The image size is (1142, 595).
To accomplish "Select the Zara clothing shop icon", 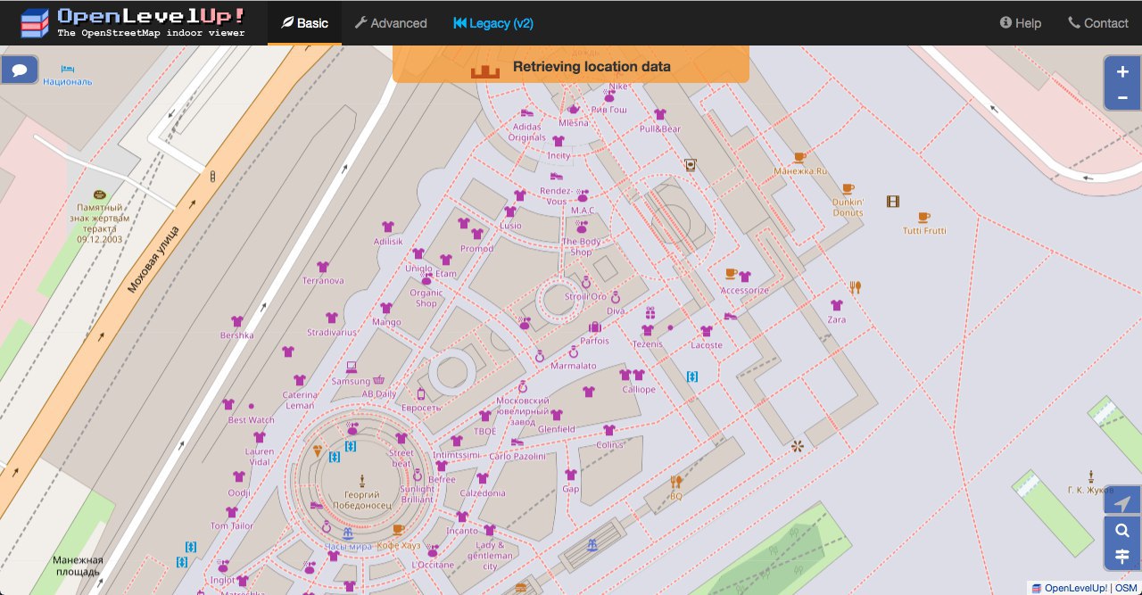I will [837, 305].
